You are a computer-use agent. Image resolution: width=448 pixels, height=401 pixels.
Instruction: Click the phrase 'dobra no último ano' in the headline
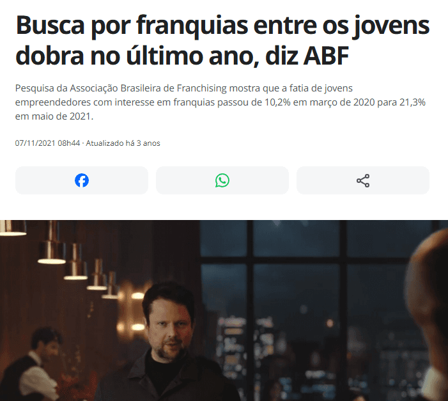135,56
